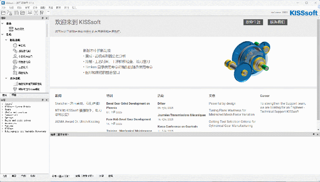Image resolution: width=320 pixels, height=182 pixels.
Task: Open the 计算 menu
Action: [x=27, y=7]
